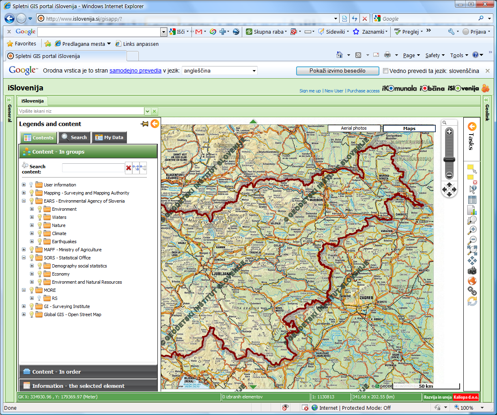Clear content search with the red X

coord(129,168)
